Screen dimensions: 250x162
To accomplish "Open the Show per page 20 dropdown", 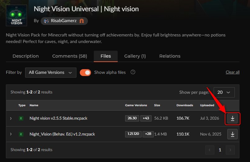I will pyautogui.click(x=224, y=92).
